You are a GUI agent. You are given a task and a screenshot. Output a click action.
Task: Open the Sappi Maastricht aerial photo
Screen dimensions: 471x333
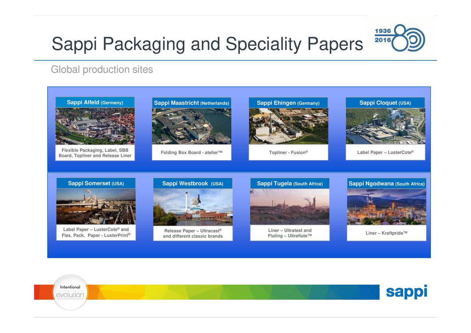pos(192,126)
